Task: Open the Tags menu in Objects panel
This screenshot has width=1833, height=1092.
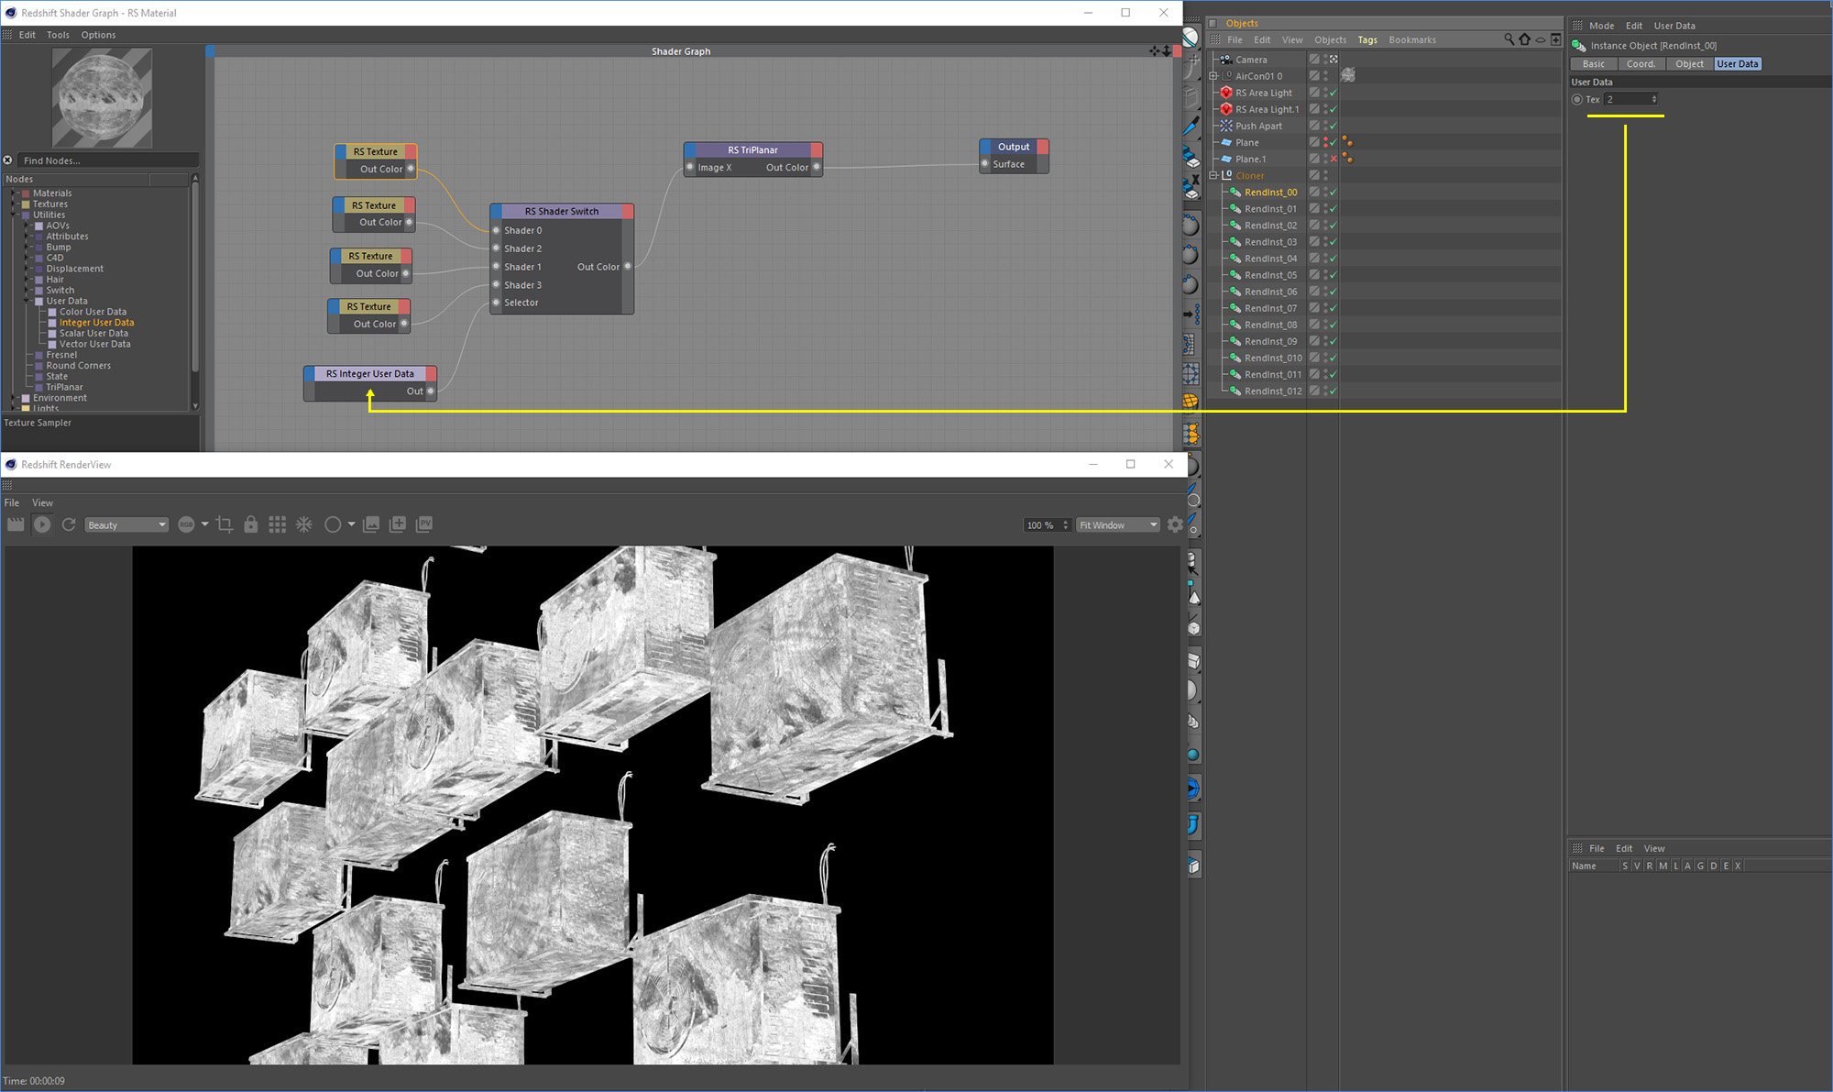Action: (1367, 39)
